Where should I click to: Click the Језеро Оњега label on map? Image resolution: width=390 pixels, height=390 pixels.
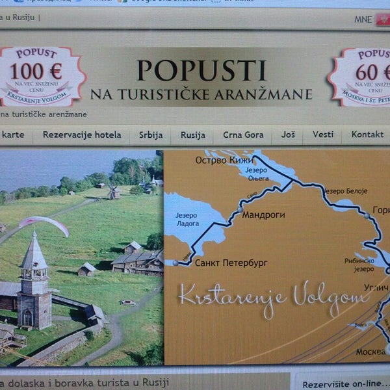coord(258,174)
